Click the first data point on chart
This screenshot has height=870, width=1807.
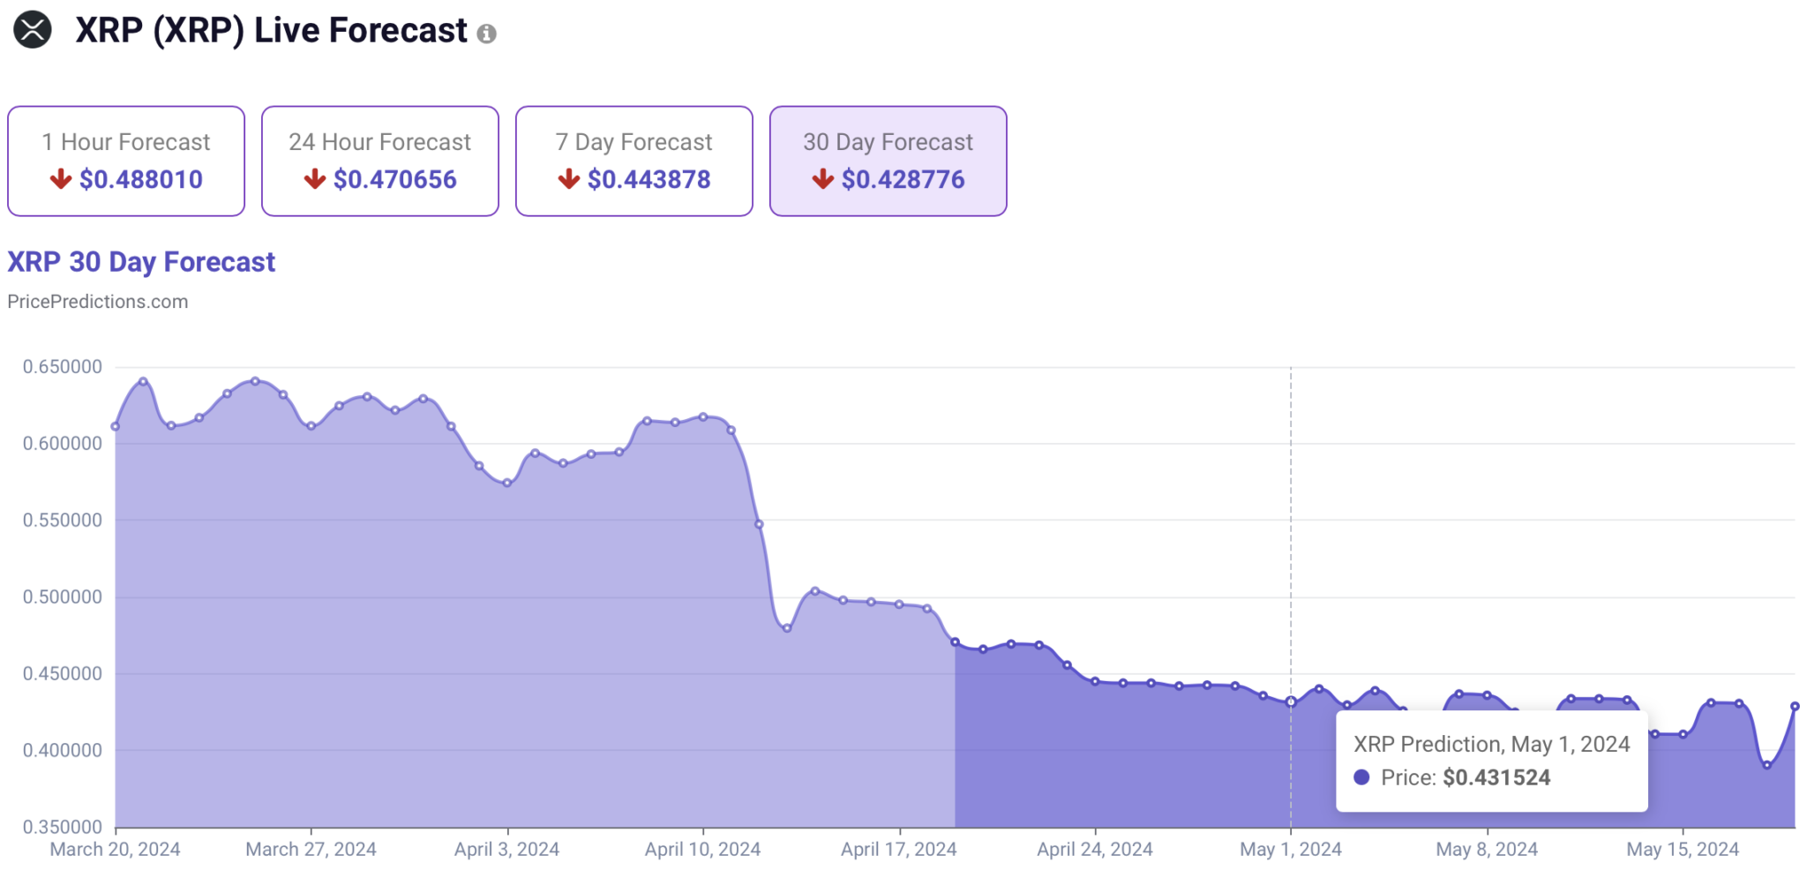click(x=116, y=426)
